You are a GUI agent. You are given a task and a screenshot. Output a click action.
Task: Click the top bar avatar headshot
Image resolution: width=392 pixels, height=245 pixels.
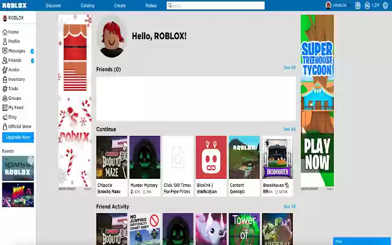(x=328, y=6)
